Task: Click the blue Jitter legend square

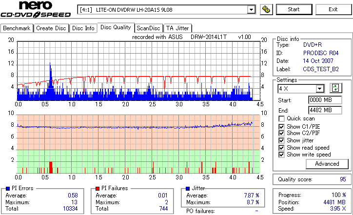Action: pos(188,189)
